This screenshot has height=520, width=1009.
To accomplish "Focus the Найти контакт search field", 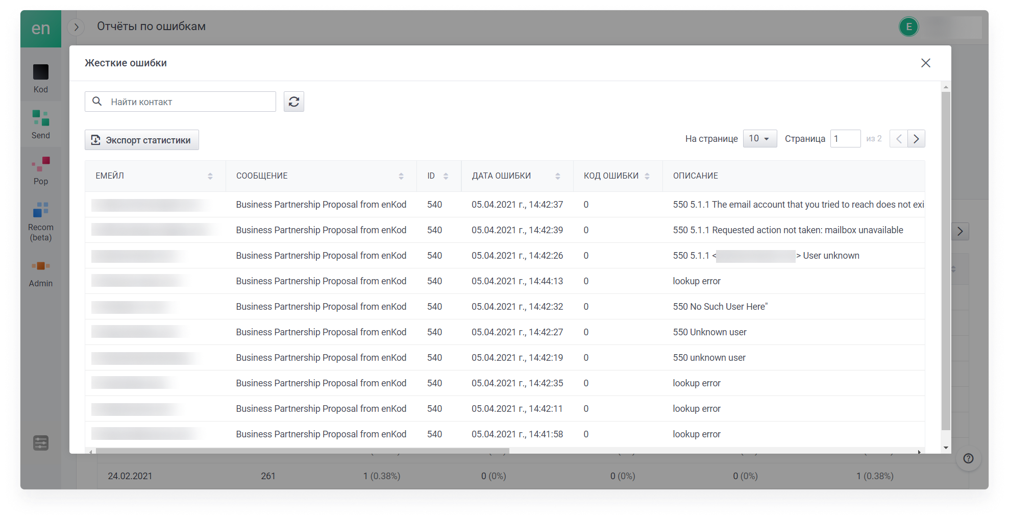I will [180, 102].
